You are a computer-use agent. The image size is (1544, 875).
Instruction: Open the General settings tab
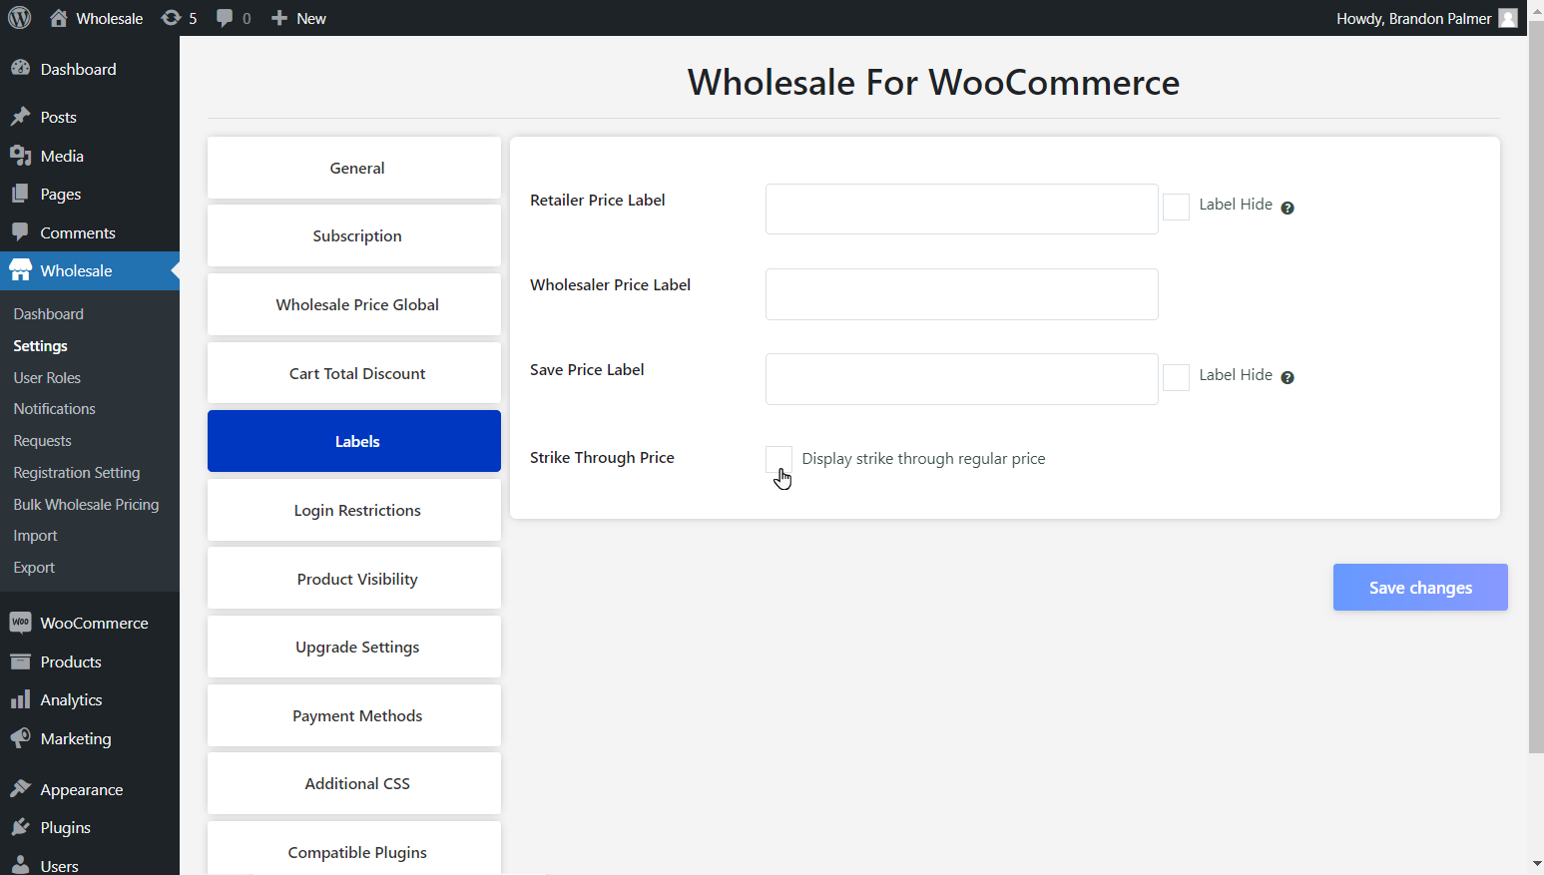[x=354, y=168]
